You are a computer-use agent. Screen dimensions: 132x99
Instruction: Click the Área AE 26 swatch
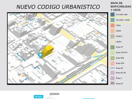pos(112,73)
